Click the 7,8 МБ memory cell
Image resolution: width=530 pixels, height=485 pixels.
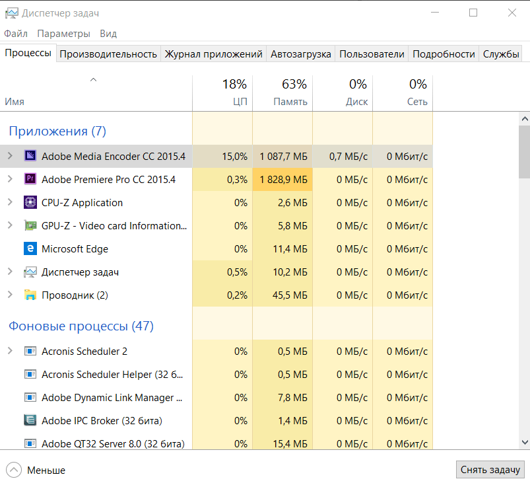[282, 397]
